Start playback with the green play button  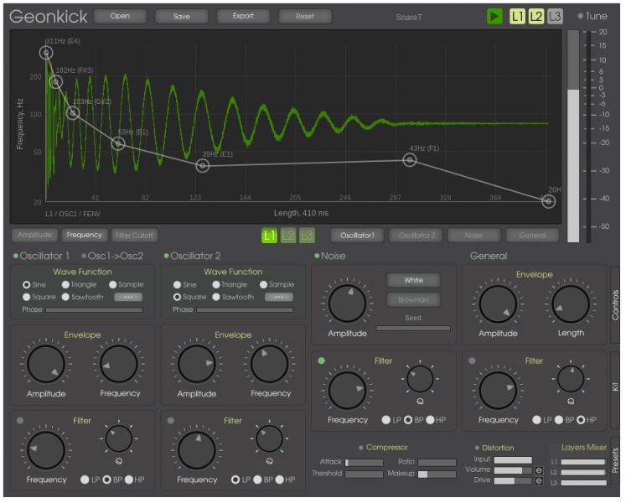(x=494, y=17)
